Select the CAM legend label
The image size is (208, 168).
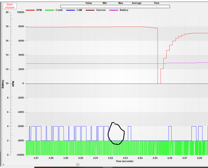79,10
